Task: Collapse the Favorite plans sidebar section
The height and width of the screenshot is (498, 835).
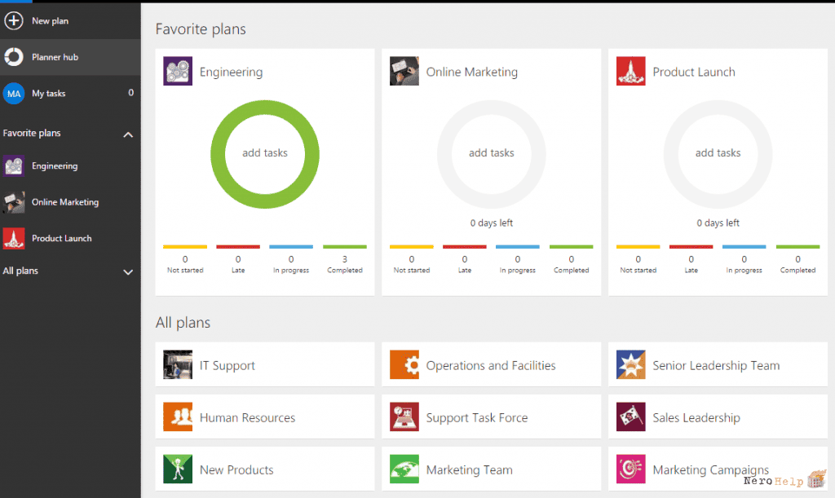Action: coord(128,134)
